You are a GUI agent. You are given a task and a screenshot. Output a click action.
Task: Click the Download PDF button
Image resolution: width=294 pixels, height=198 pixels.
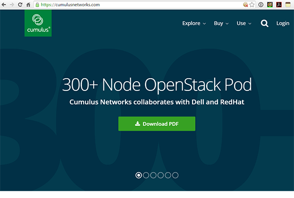pyautogui.click(x=157, y=124)
